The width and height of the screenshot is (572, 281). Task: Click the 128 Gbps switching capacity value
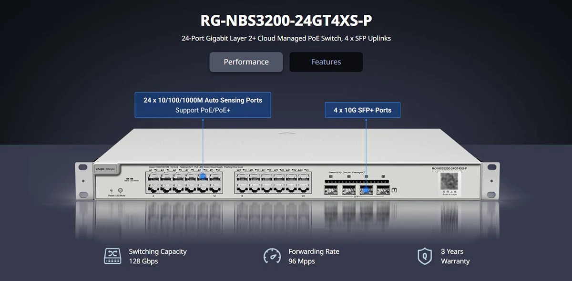coord(143,261)
